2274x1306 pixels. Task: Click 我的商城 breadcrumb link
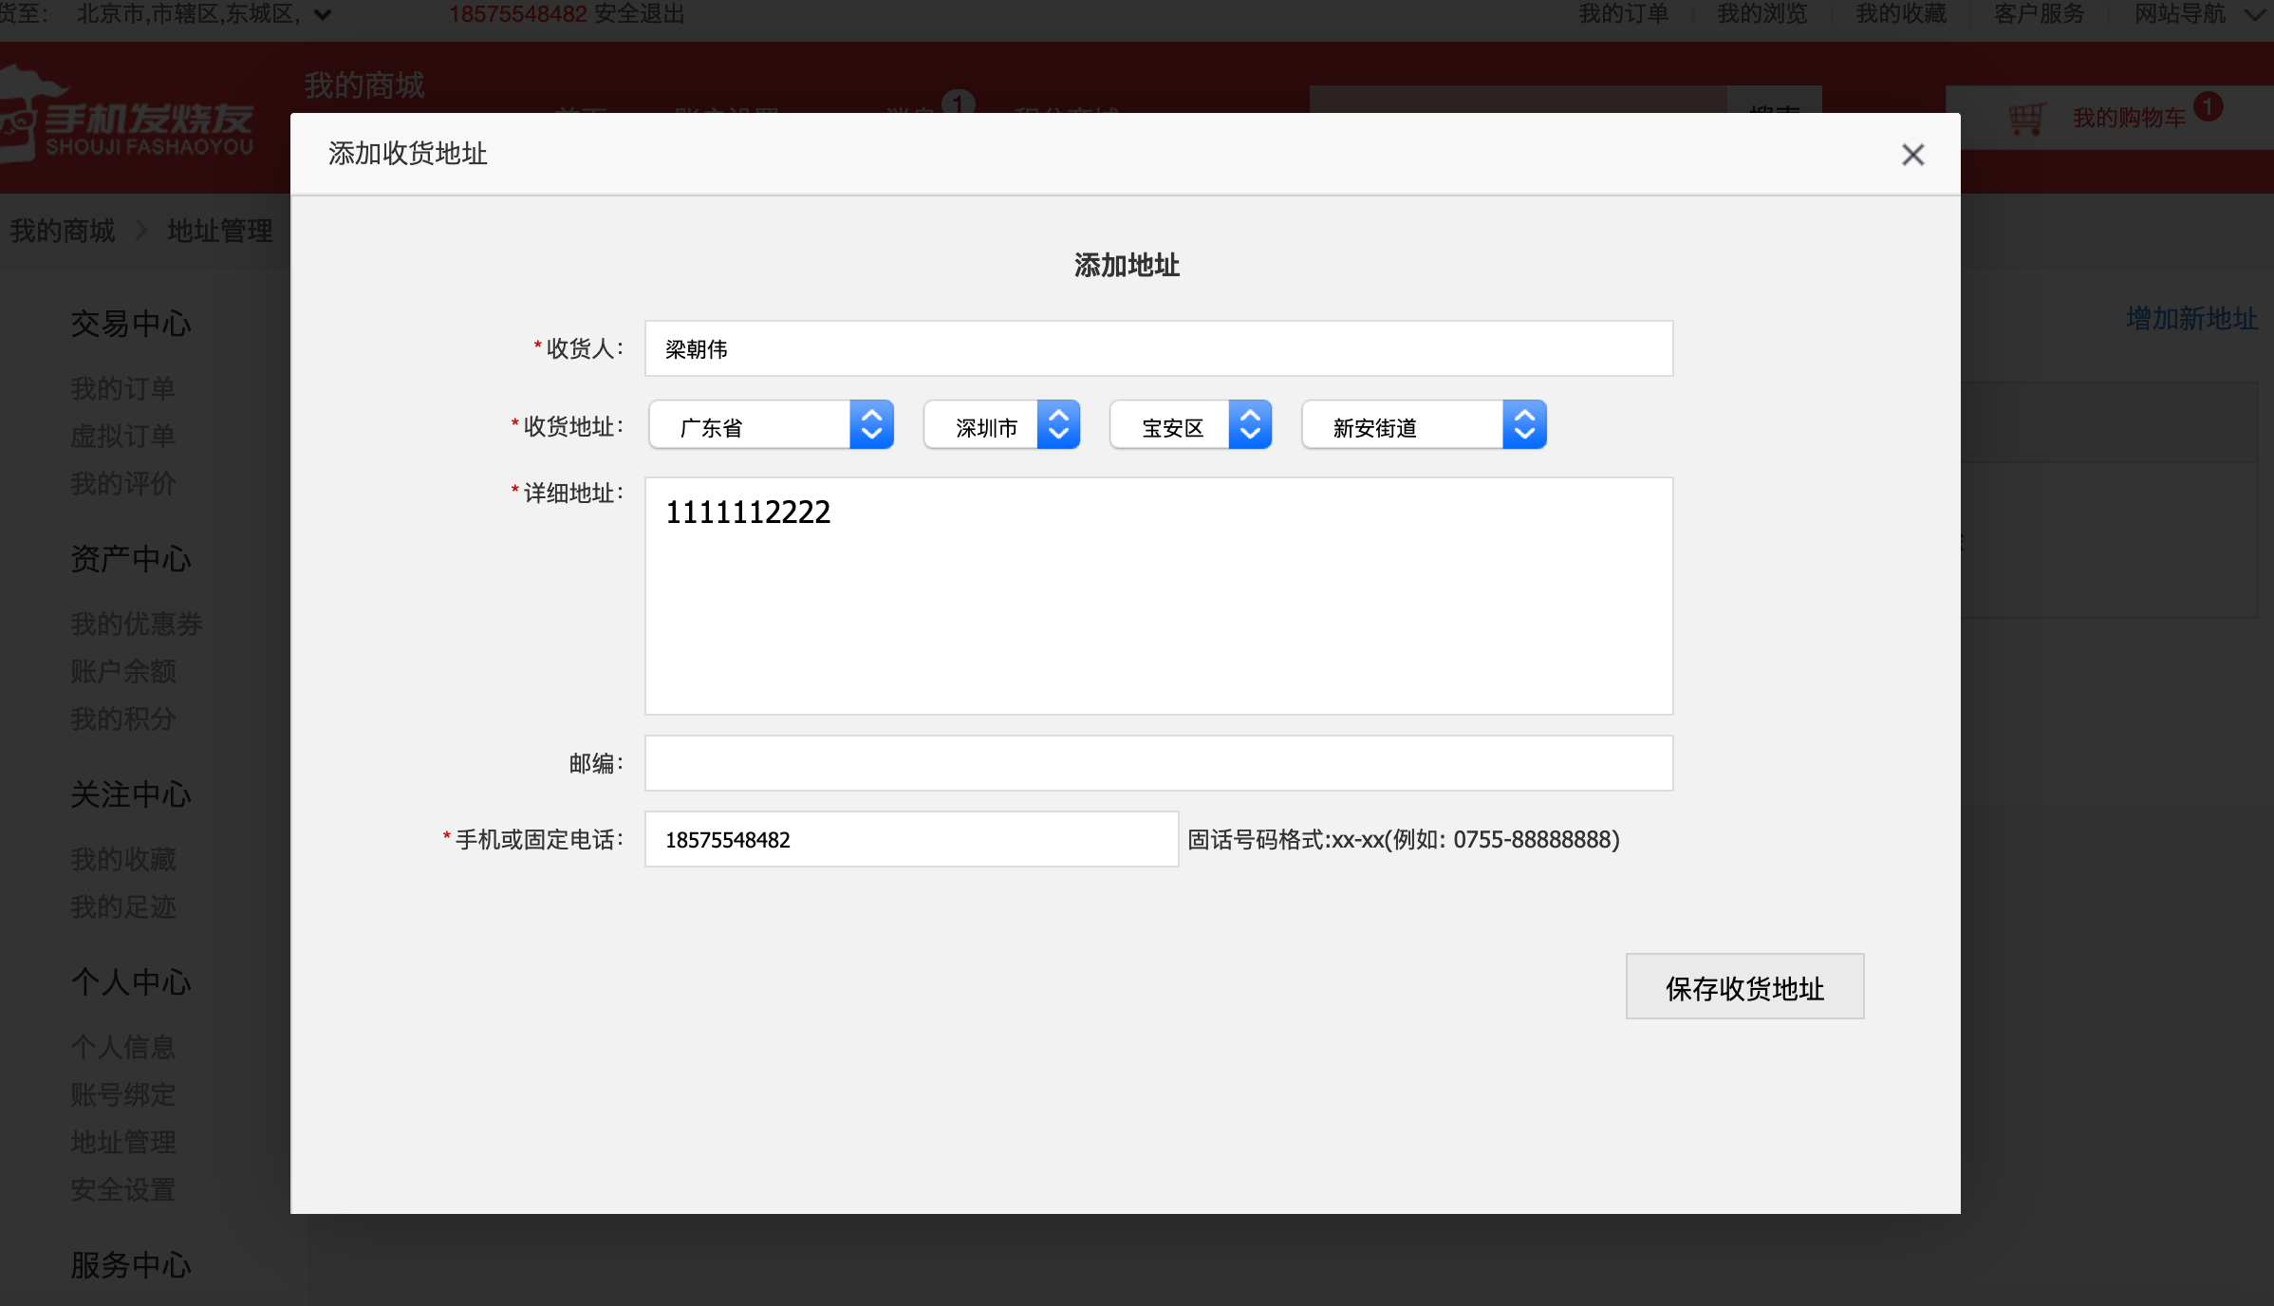[63, 231]
